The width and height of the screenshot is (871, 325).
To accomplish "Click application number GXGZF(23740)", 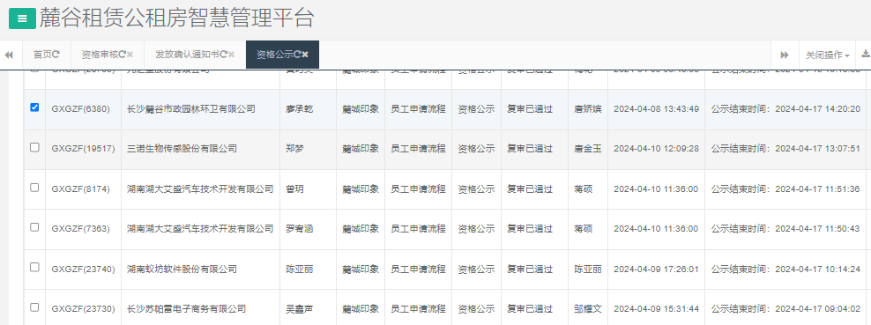I will [84, 269].
